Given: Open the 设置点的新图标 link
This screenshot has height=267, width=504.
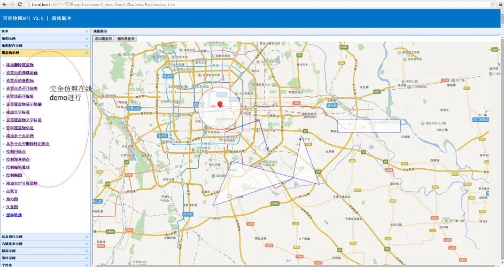Looking at the screenshot, I should pyautogui.click(x=20, y=81).
